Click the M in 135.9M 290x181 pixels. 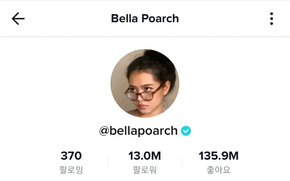point(234,156)
